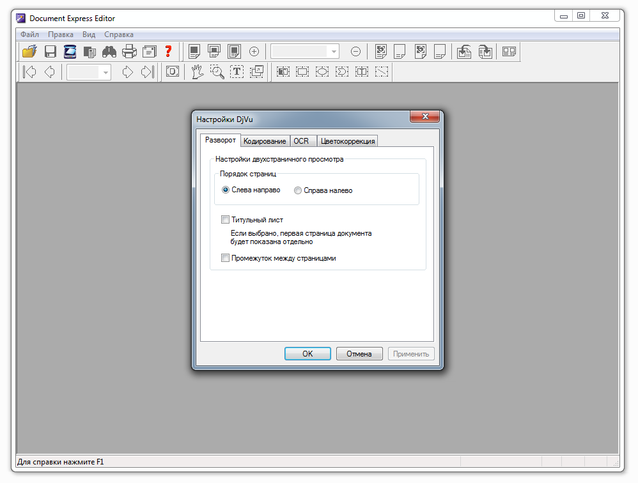Tick the Промежуток между страницами checkbox
The image size is (638, 483).
(225, 258)
